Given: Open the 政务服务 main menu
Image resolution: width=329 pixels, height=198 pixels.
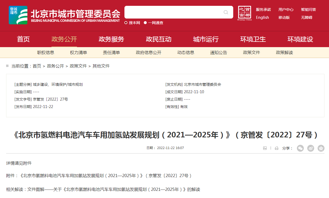Looking at the screenshot, I should pyautogui.click(x=111, y=39).
